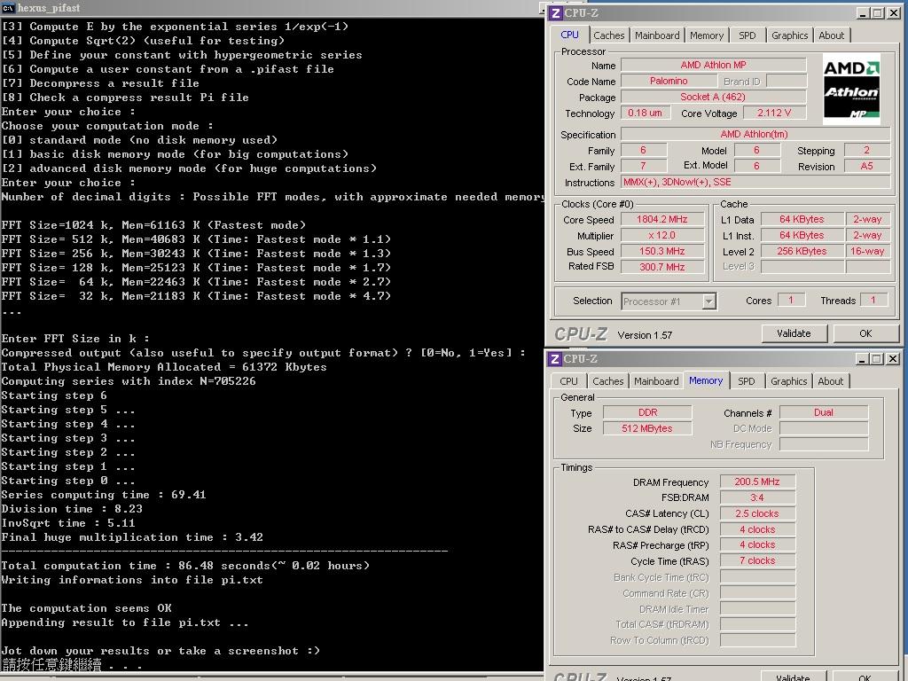Minimize the top CPU-Z window
This screenshot has width=908, height=681.
pyautogui.click(x=863, y=12)
